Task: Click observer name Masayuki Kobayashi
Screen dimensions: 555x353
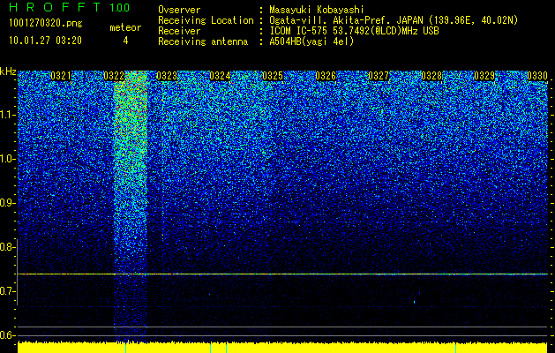Action: click(316, 10)
